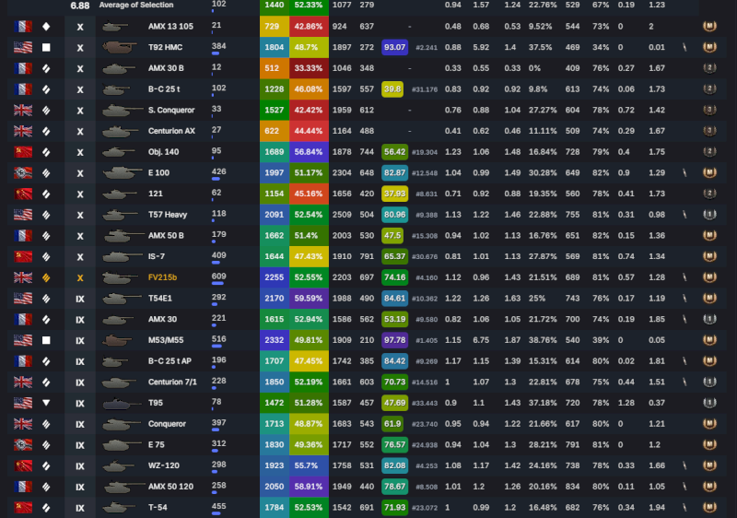Click the yellow heavy tank class icon for FV215b
The height and width of the screenshot is (518, 737).
click(46, 277)
